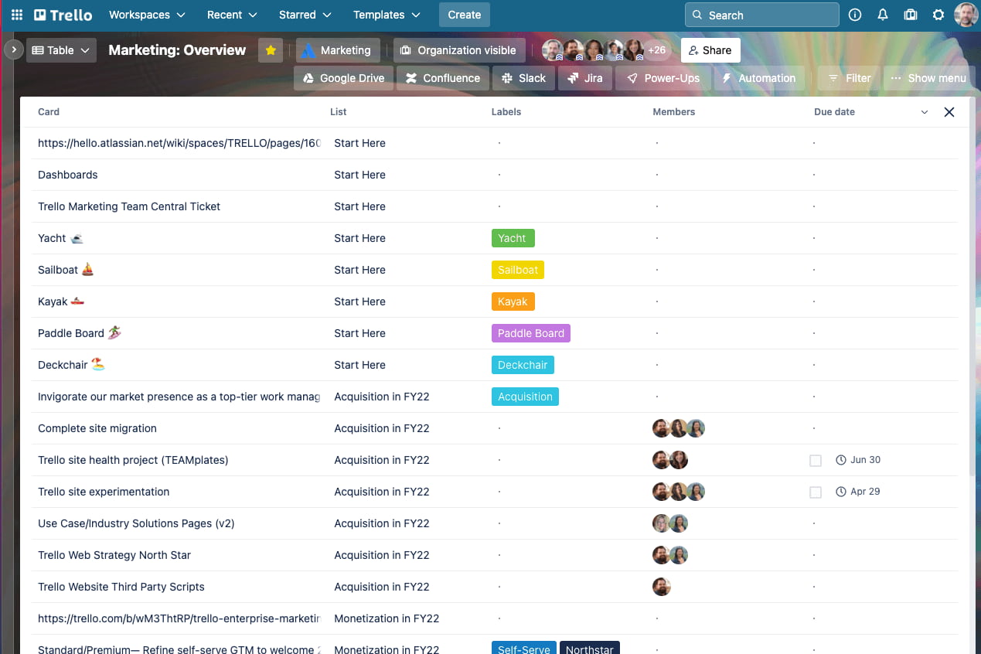Image resolution: width=981 pixels, height=654 pixels.
Task: Open the notifications bell
Action: point(882,14)
